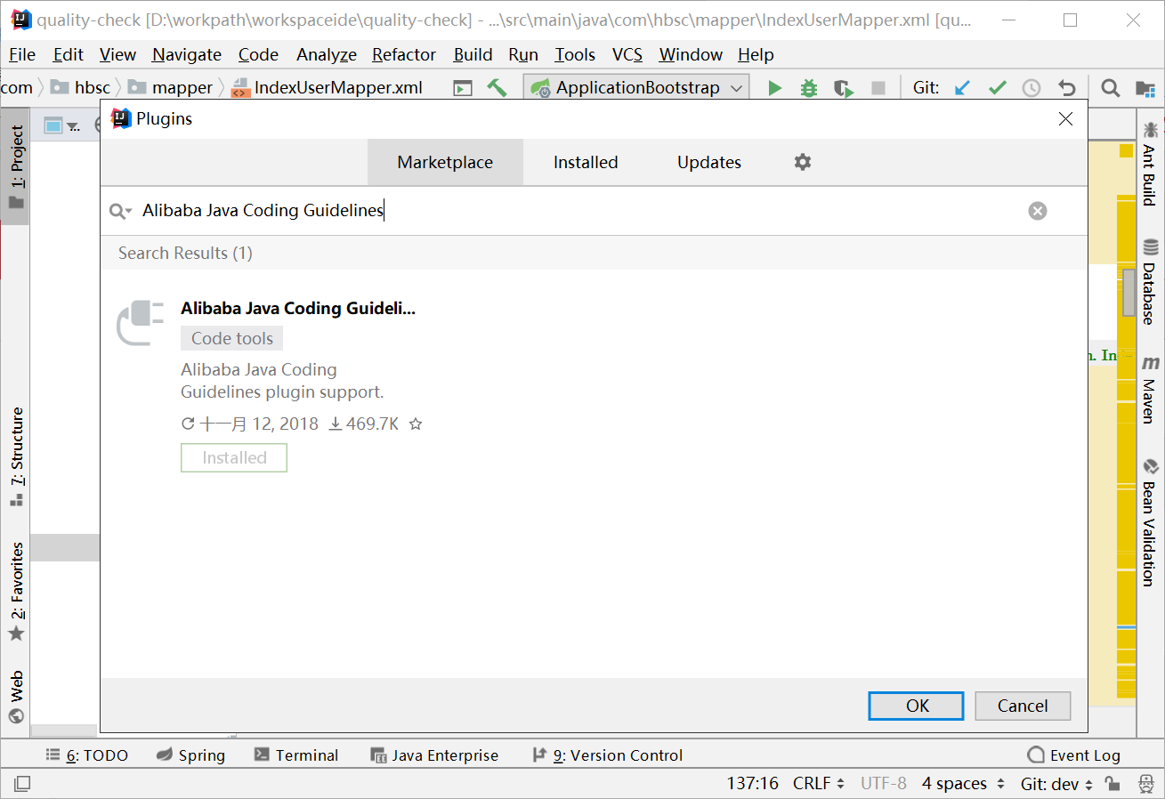
Task: Open the Event Log
Action: pyautogui.click(x=1073, y=755)
